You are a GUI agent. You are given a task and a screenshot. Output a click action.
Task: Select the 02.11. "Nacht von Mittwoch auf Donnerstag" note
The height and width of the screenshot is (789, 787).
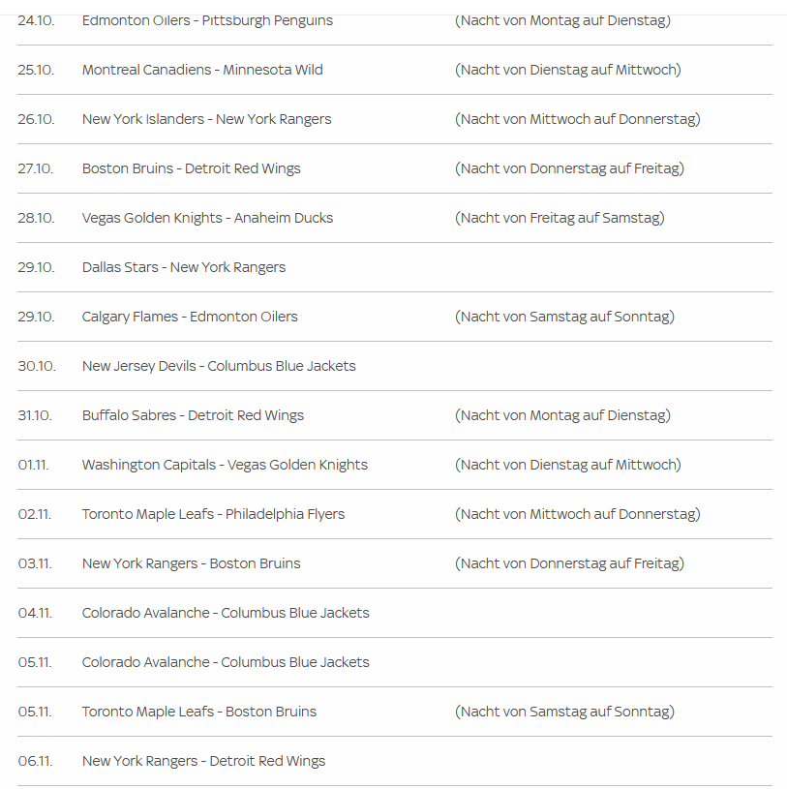pos(578,514)
